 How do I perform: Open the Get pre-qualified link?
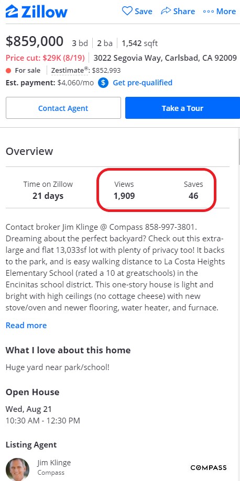pos(143,83)
